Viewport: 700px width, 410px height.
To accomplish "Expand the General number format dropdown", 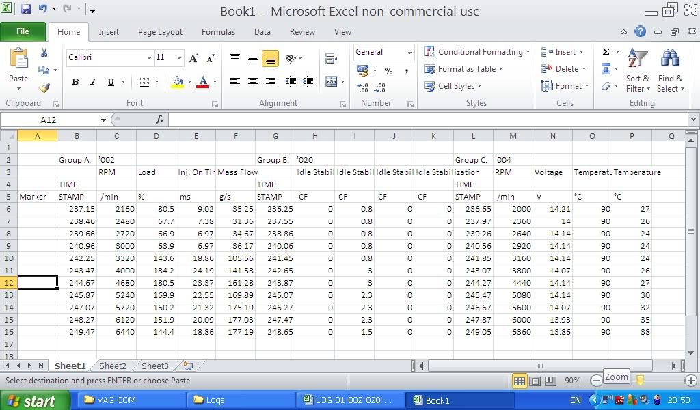I will point(409,53).
